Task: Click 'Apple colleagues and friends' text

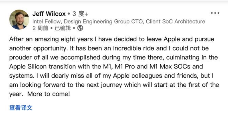Action: pos(156,76)
